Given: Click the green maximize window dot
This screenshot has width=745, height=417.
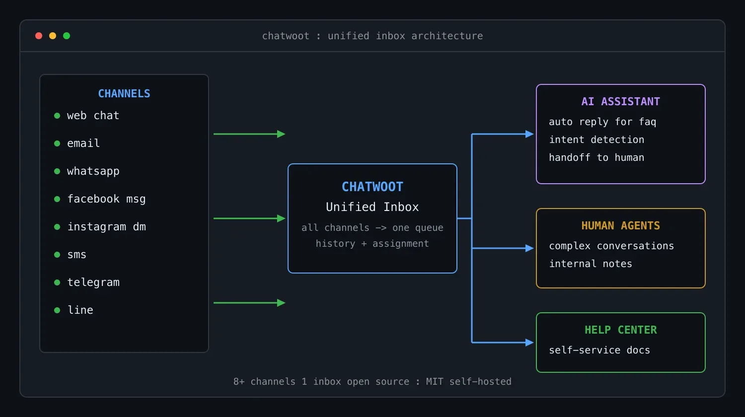Looking at the screenshot, I should (67, 36).
